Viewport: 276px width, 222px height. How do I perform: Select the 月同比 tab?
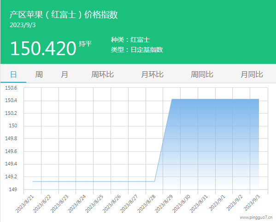point(252,74)
